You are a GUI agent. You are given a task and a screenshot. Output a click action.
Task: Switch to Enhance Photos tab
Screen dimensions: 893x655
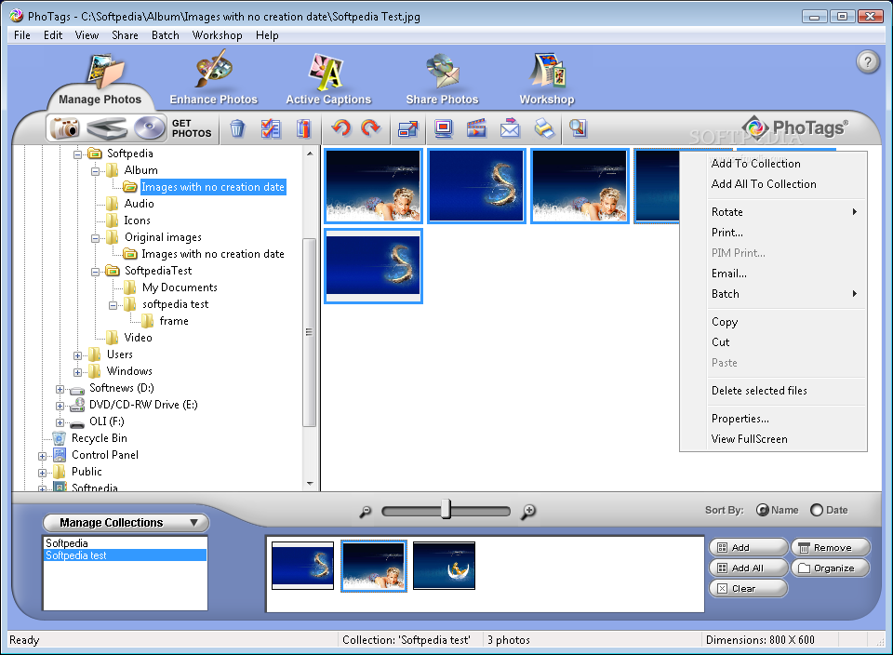[x=214, y=80]
